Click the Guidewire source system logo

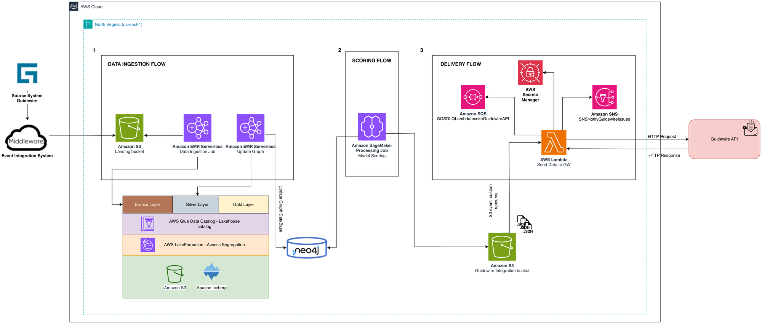pos(27,73)
